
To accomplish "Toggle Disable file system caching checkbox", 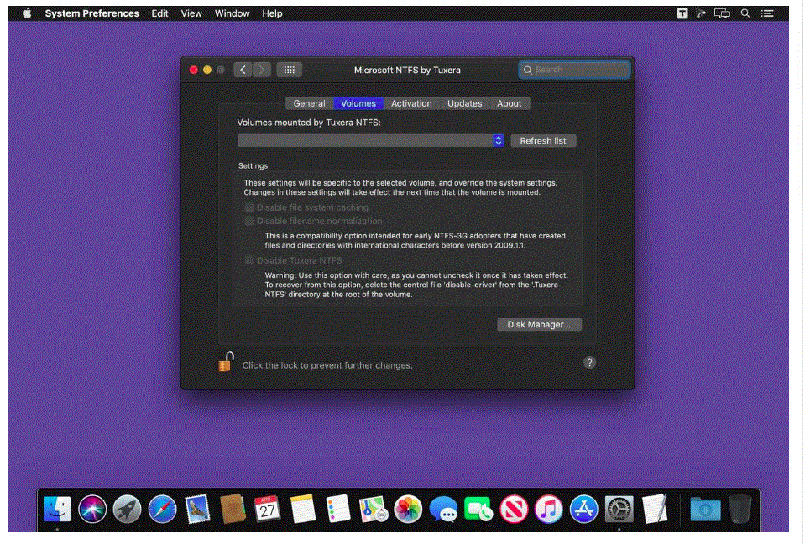I will 249,207.
